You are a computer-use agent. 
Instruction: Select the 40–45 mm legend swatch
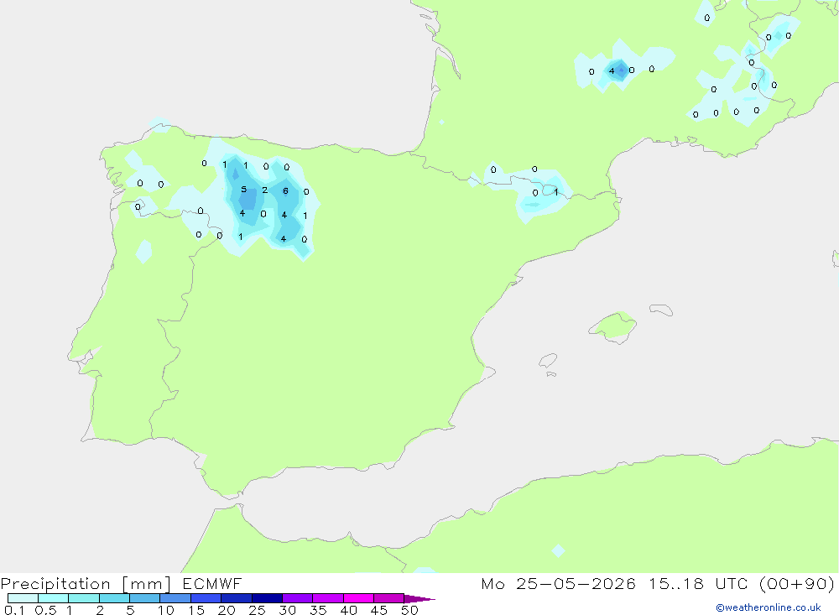pos(358,598)
